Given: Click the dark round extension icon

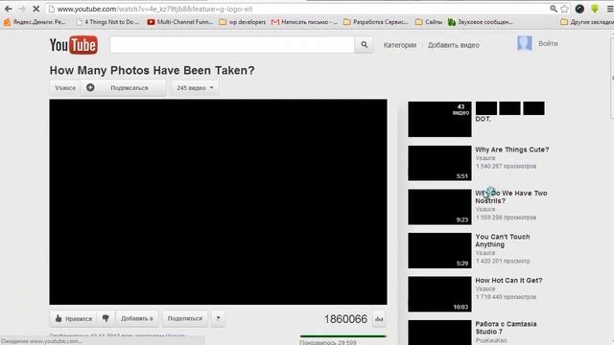Looking at the screenshot, I should (579, 9).
